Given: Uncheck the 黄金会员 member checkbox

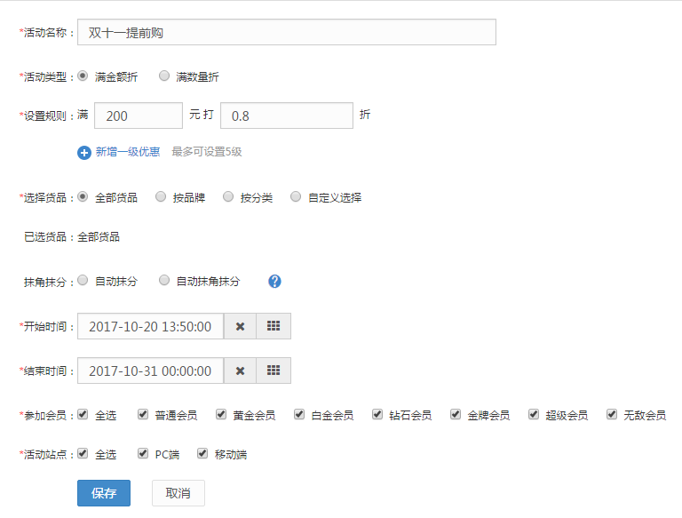Looking at the screenshot, I should click(221, 414).
